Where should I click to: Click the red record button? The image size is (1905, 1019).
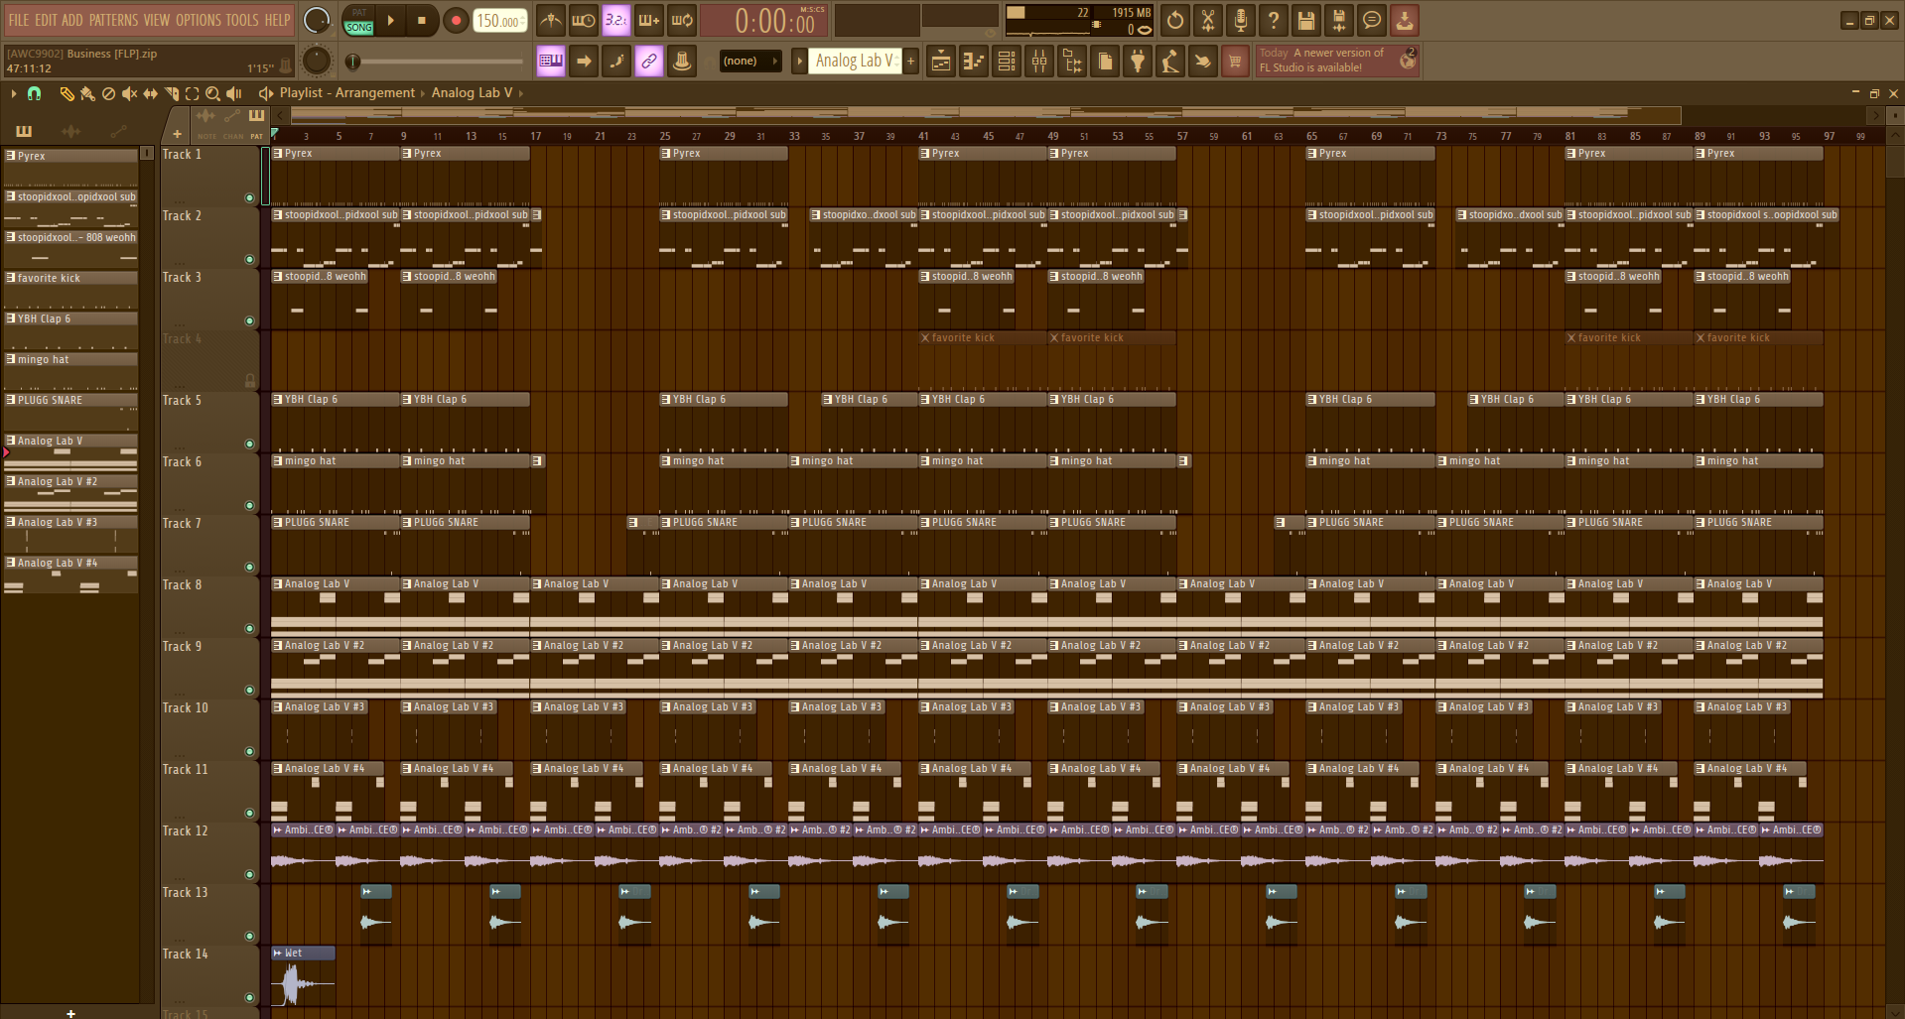pos(456,20)
